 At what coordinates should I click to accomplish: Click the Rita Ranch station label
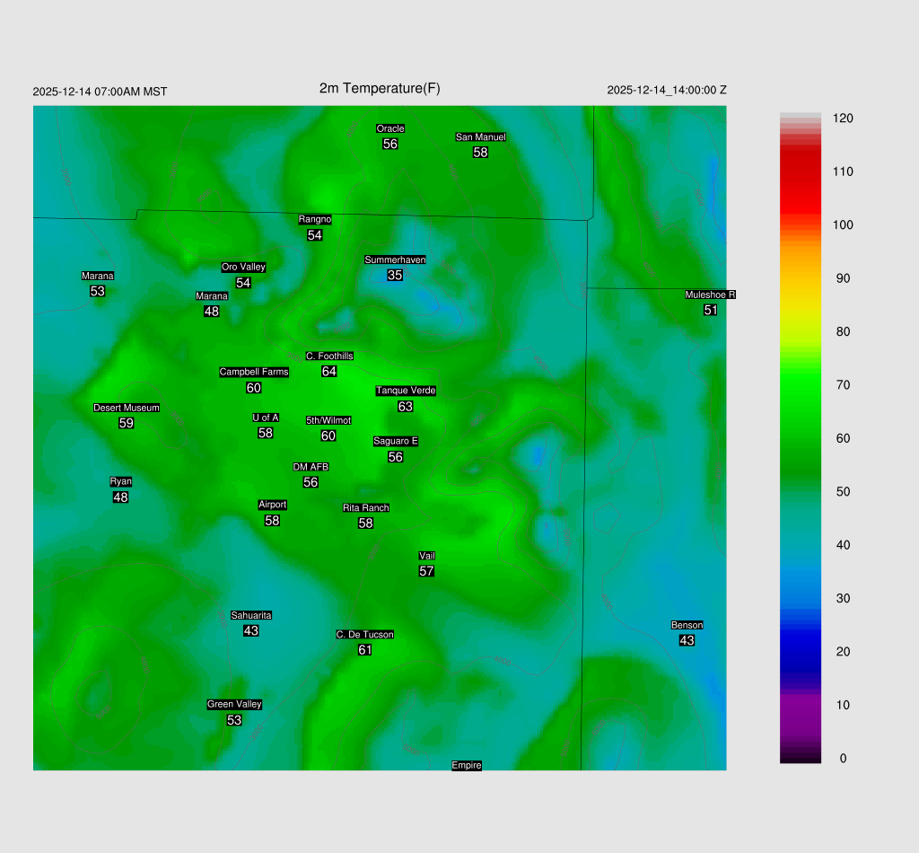(x=366, y=507)
